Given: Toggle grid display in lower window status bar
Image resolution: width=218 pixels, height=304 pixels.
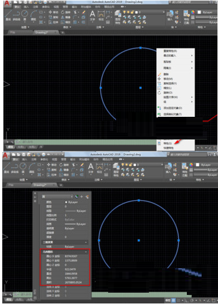Looking at the screenshot, I should [173, 301].
